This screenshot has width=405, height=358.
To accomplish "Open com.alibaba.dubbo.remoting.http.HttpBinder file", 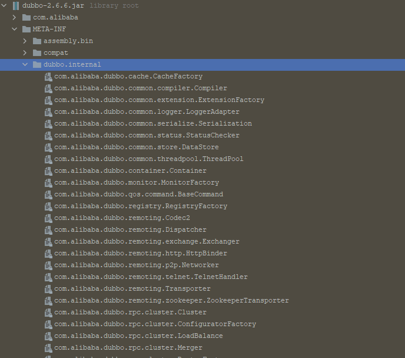I will [141, 254].
